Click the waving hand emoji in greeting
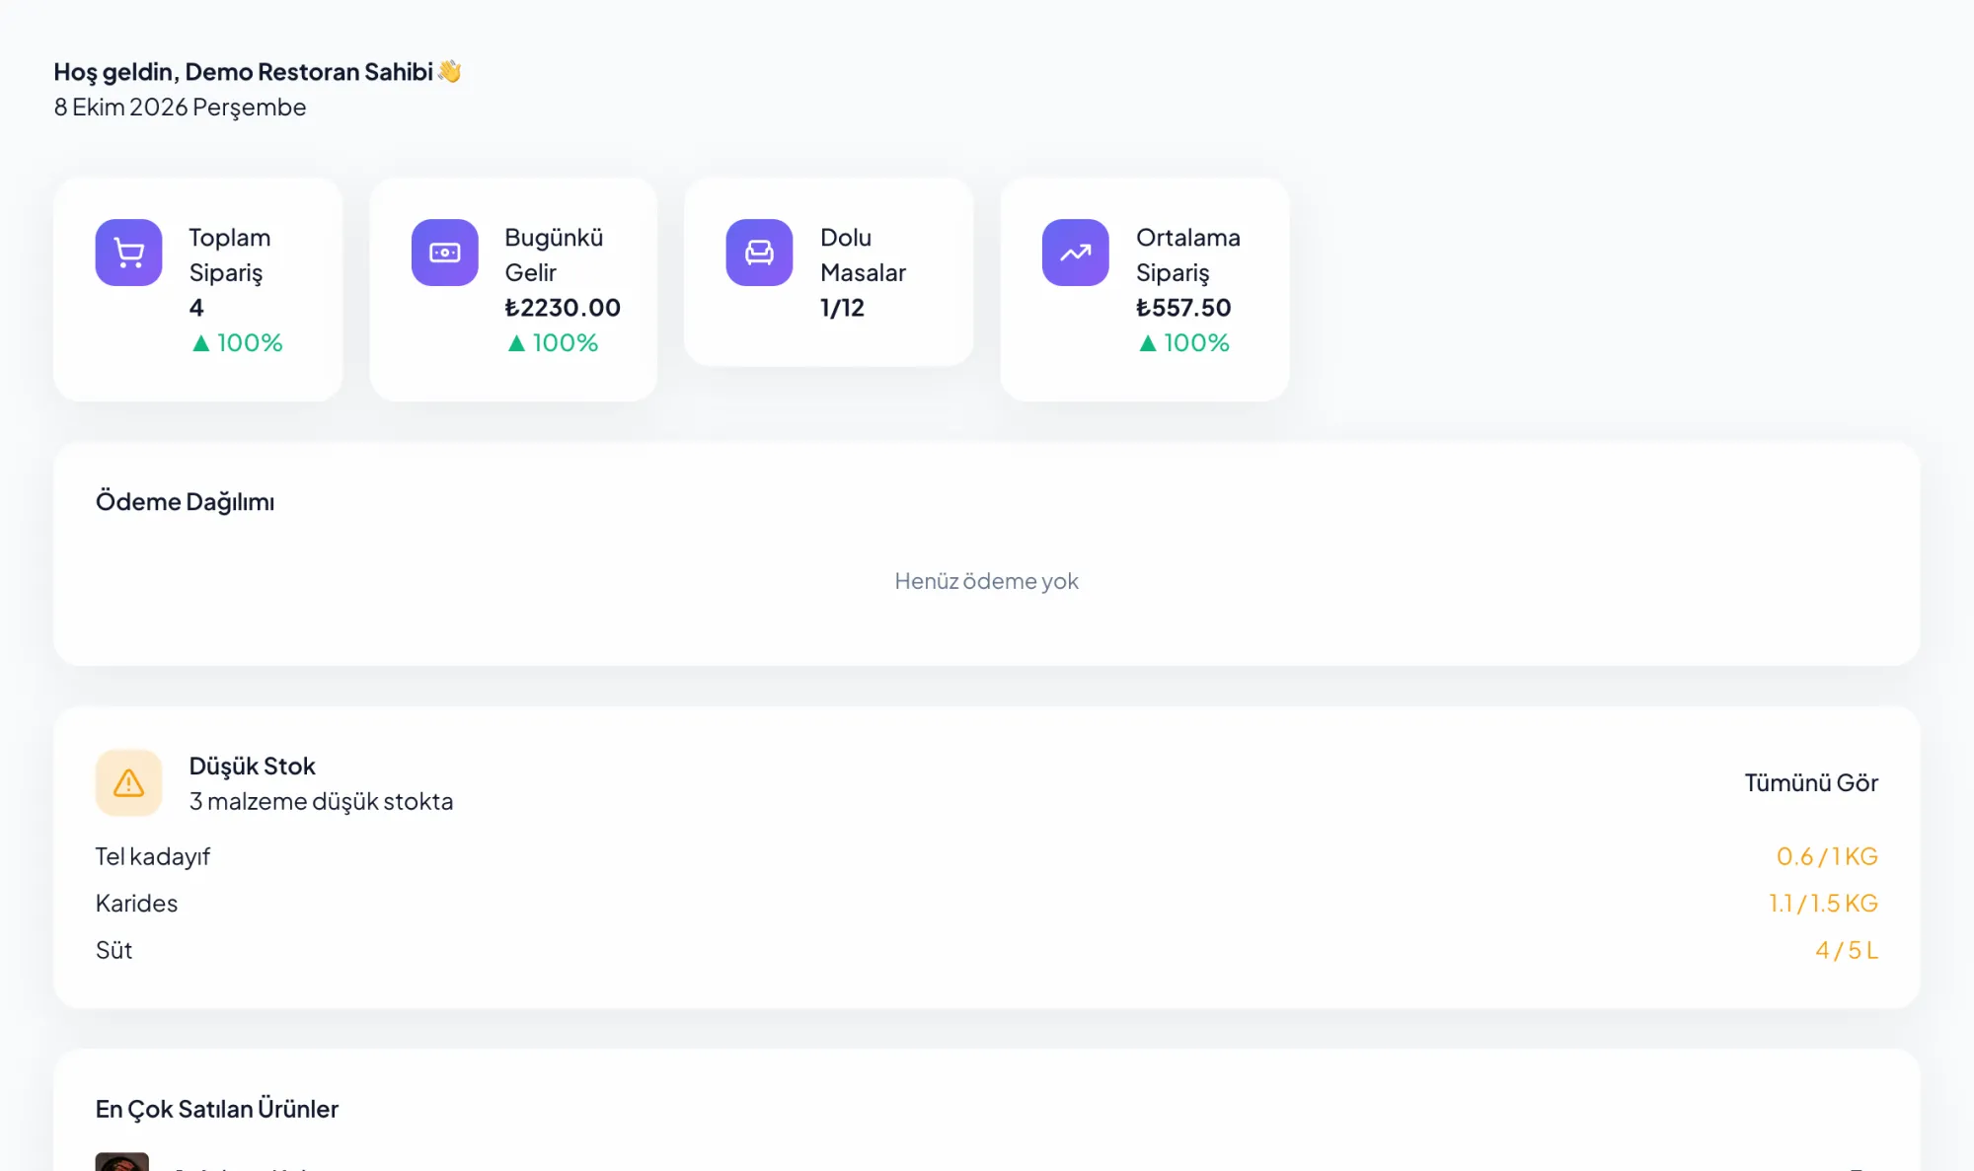This screenshot has height=1171, width=1974. click(x=449, y=71)
